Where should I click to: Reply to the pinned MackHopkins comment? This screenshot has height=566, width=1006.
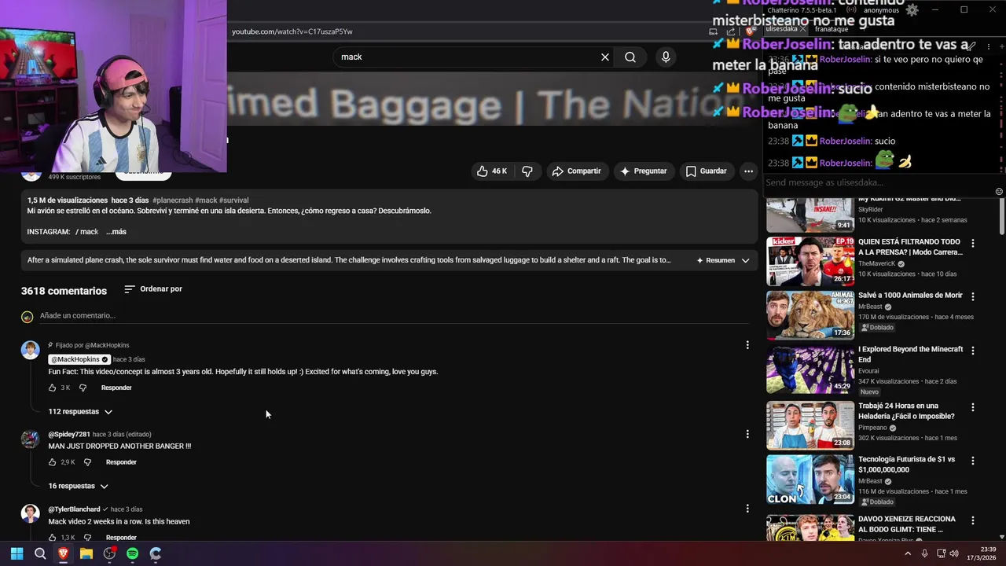(x=116, y=388)
